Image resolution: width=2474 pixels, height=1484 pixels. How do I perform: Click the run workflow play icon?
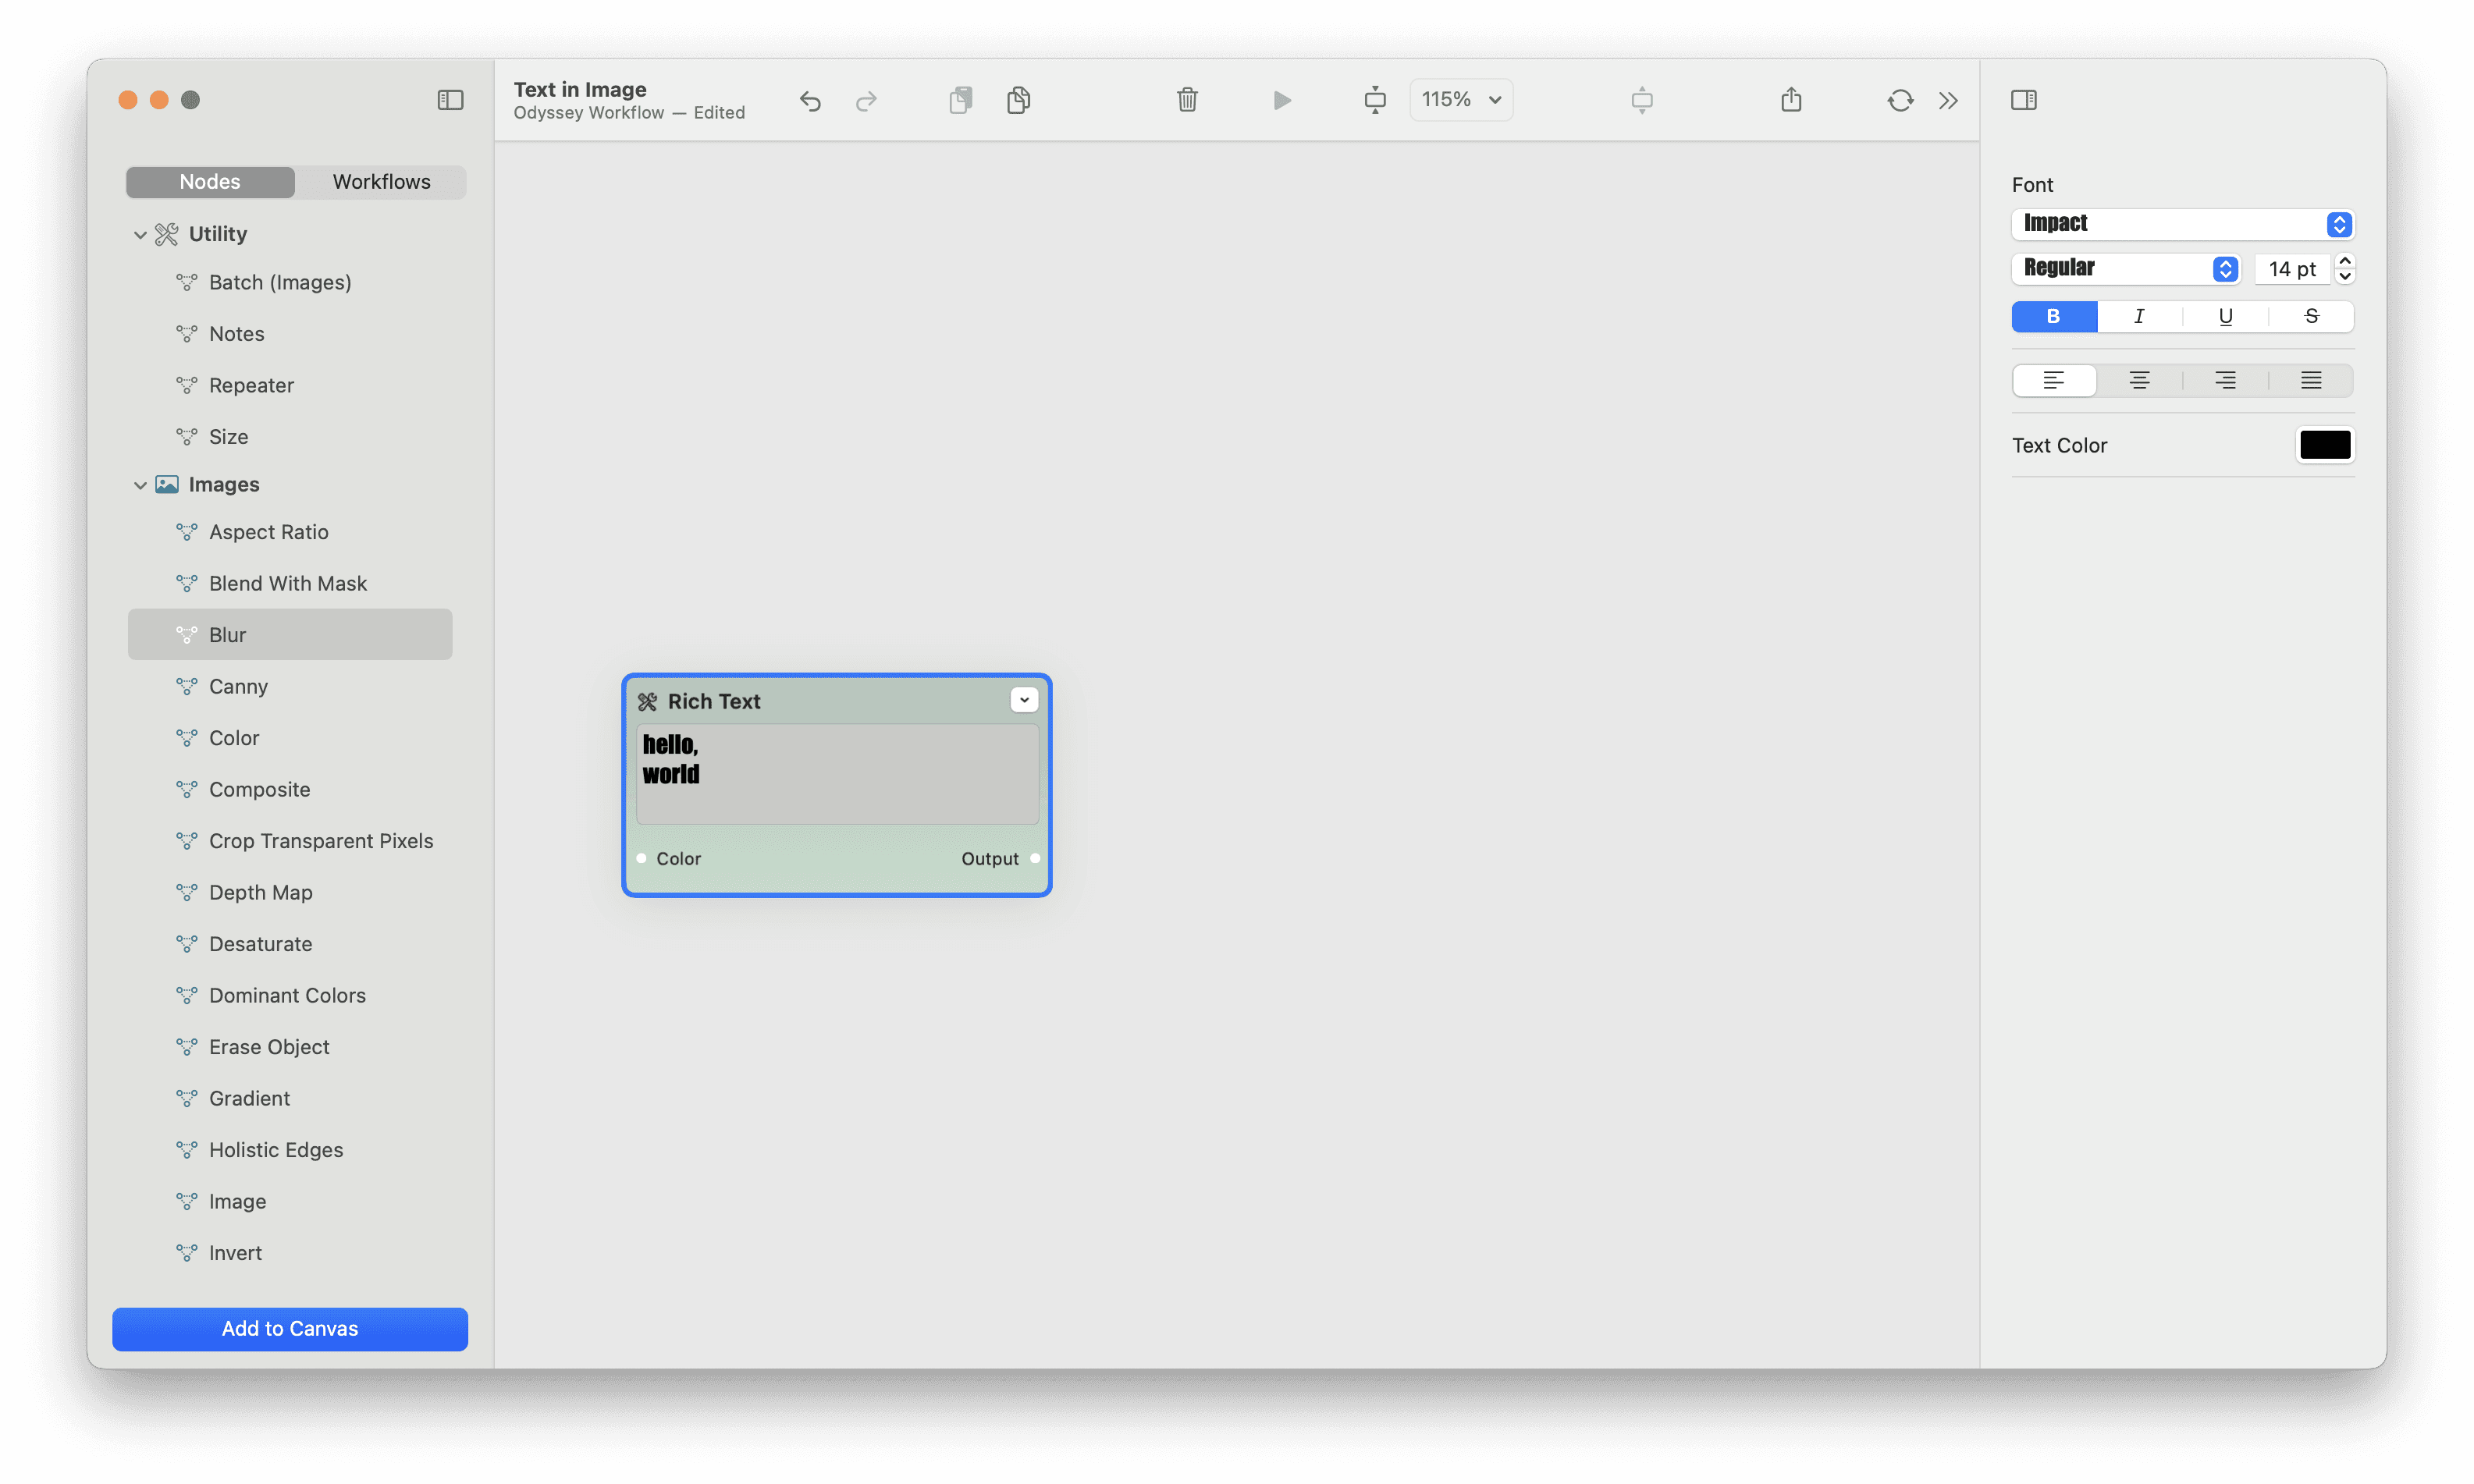1283,99
